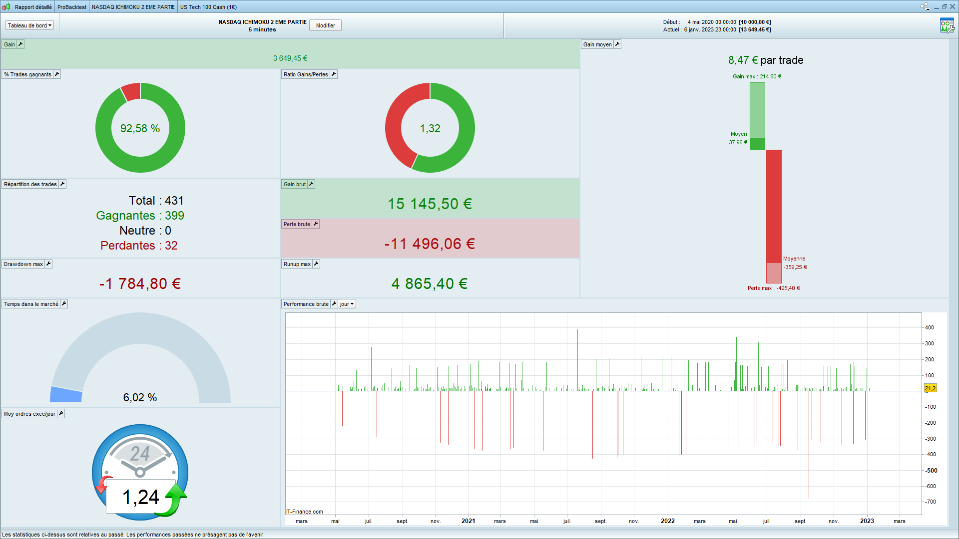
Task: Select the ProBacktest tab
Action: pos(72,7)
